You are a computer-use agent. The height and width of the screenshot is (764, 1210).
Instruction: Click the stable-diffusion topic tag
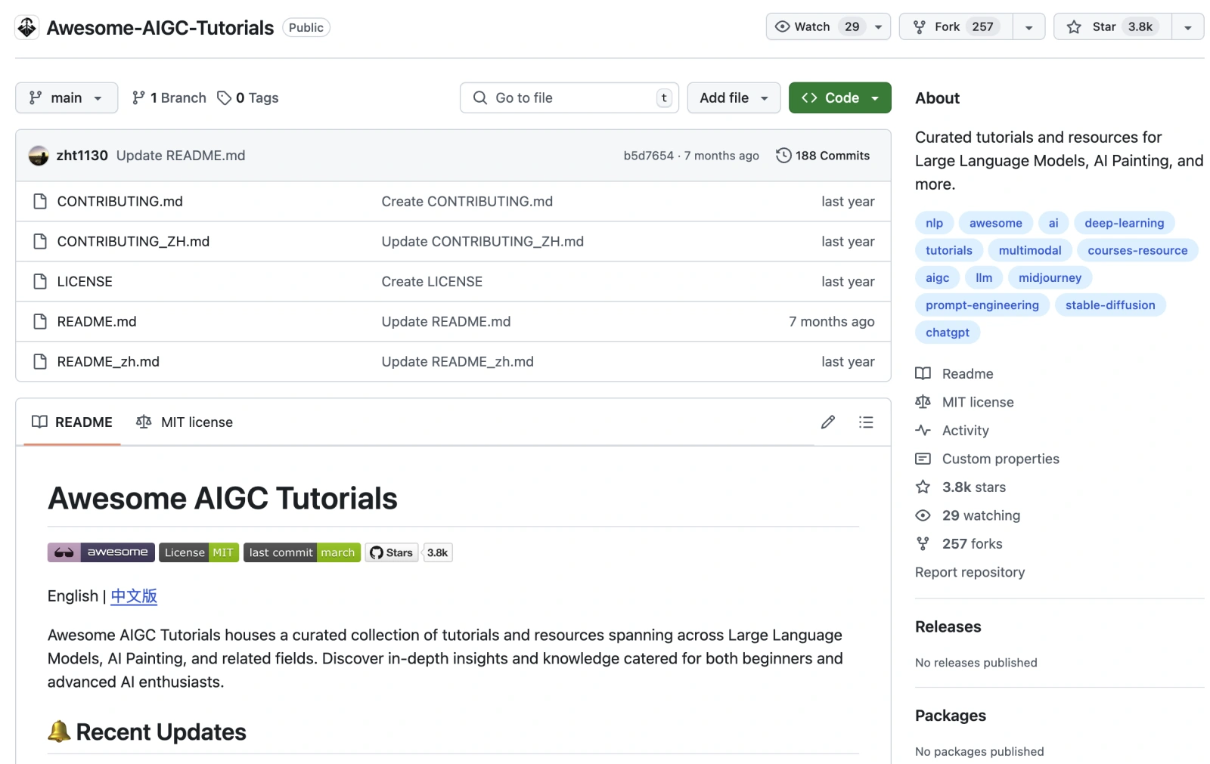(1109, 305)
